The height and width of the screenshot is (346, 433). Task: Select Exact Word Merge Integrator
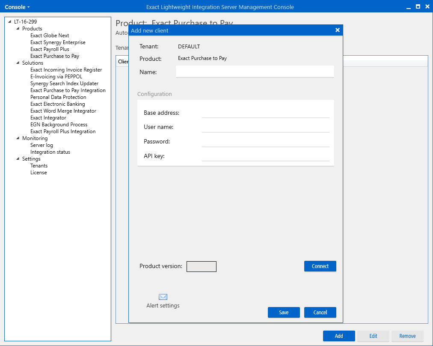tap(63, 111)
